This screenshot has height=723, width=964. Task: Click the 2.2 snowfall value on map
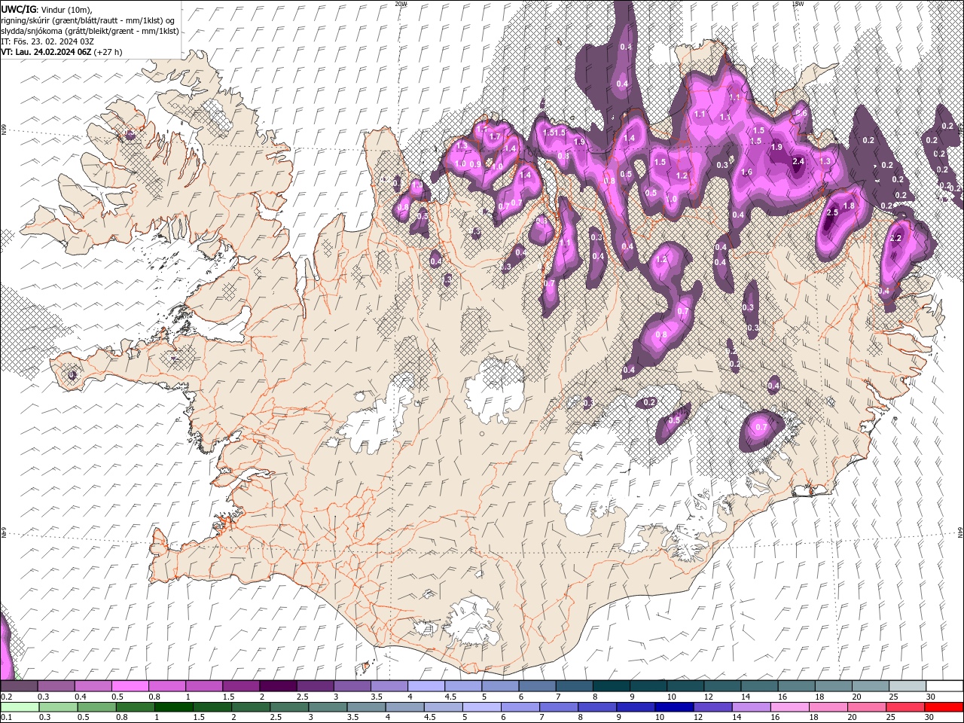click(895, 238)
